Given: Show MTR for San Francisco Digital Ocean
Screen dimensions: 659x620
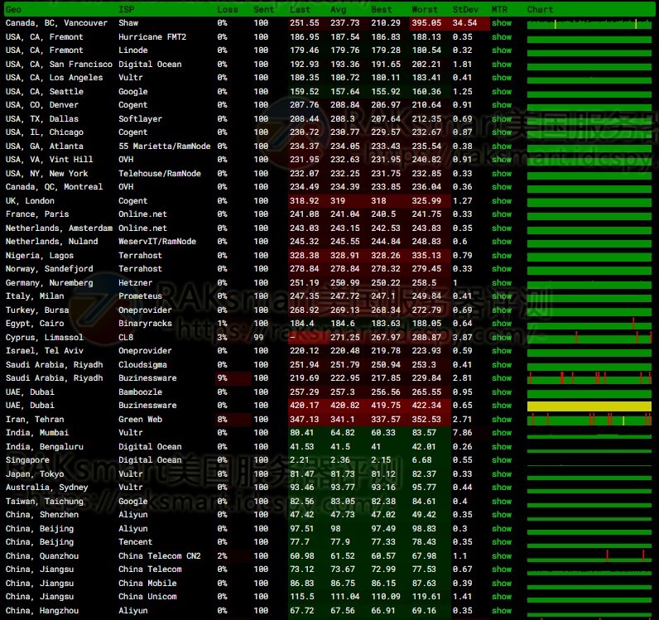Looking at the screenshot, I should click(502, 65).
